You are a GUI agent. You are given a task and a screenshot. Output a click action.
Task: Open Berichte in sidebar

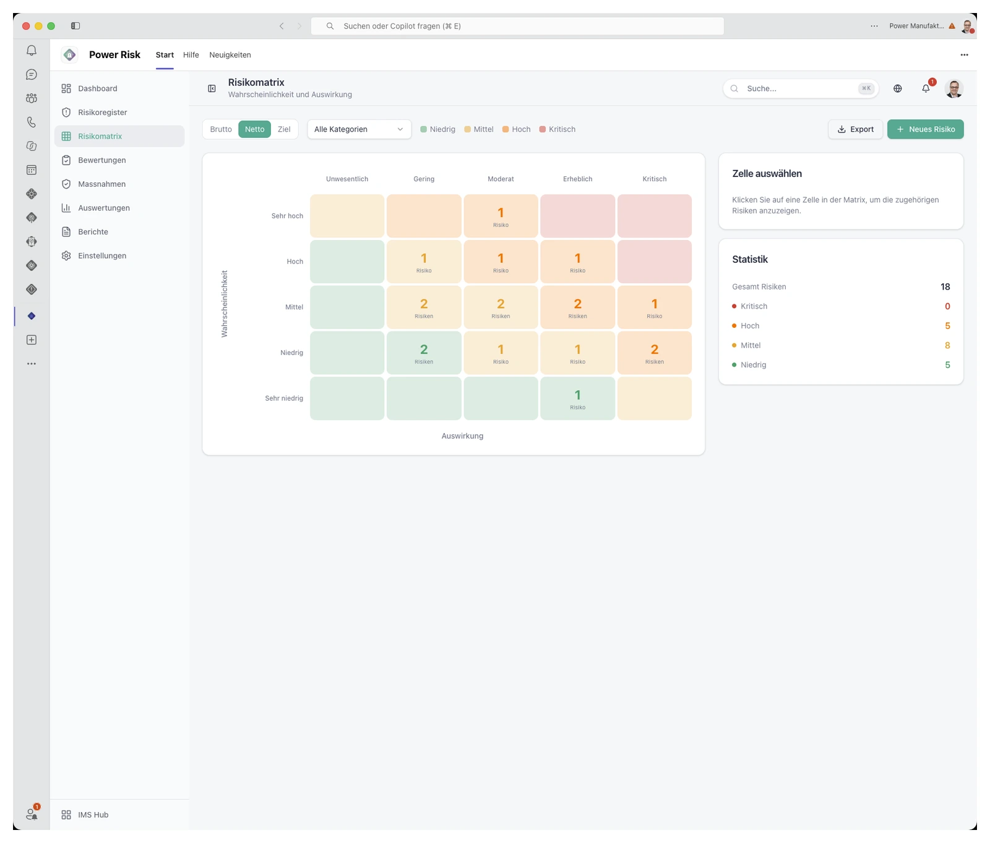(119, 232)
